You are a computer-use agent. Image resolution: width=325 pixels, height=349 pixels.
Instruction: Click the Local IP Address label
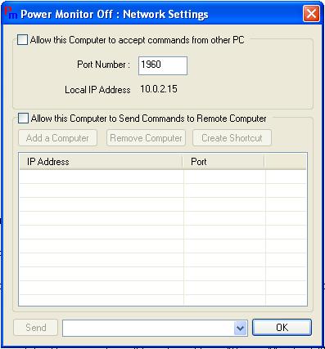[x=97, y=90]
